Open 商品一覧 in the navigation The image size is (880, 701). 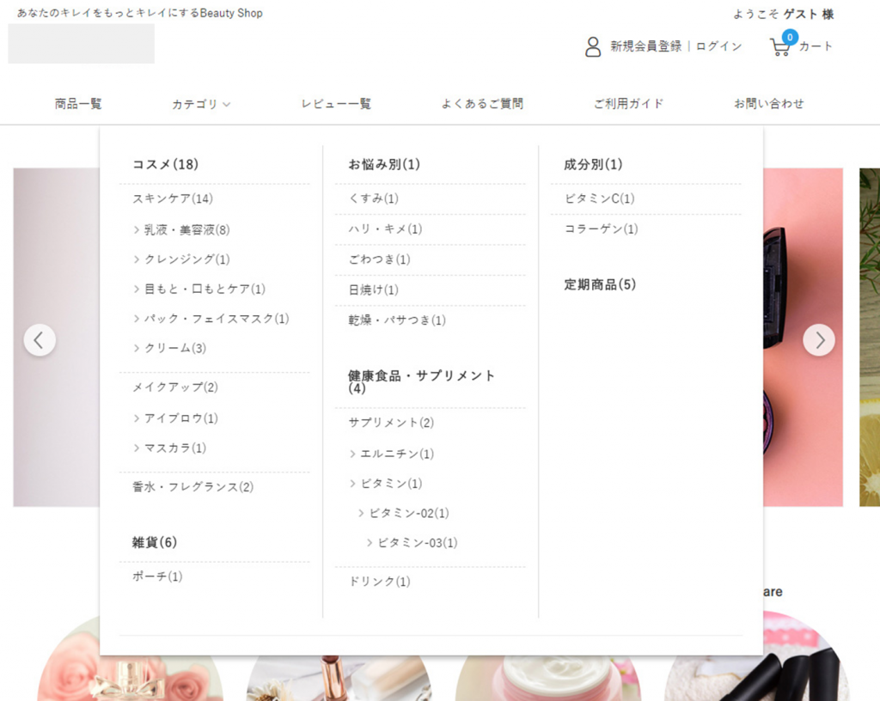pos(78,104)
